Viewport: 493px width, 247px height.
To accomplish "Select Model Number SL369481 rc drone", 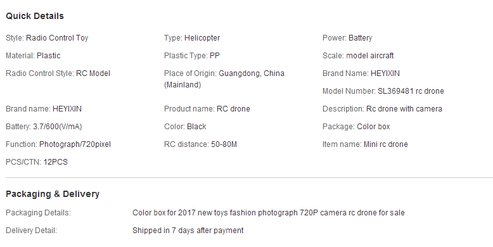I will [383, 91].
